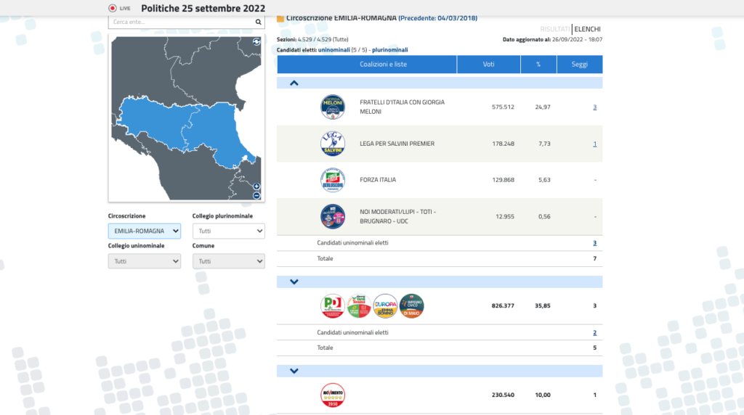
Task: Open the Circoscrizione dropdown
Action: coord(145,231)
